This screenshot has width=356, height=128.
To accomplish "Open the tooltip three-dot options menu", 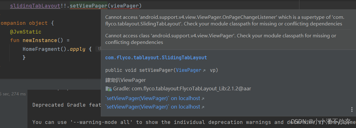I will coord(352,110).
